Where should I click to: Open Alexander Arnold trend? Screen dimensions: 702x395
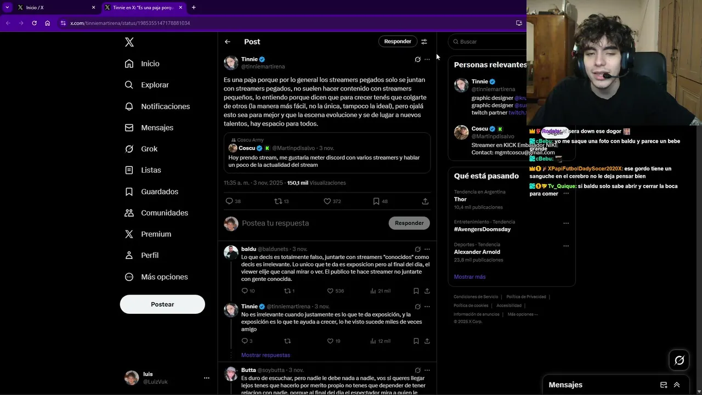point(477,252)
